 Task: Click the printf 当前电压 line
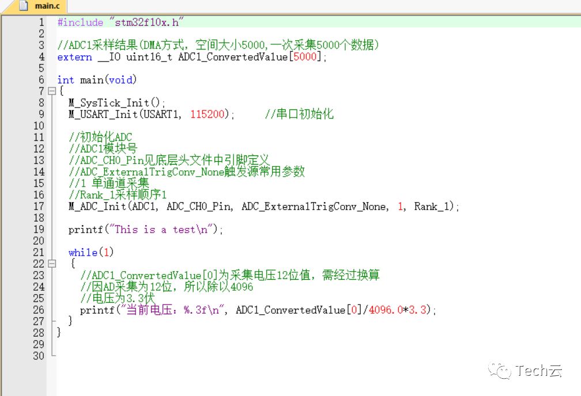[258, 310]
